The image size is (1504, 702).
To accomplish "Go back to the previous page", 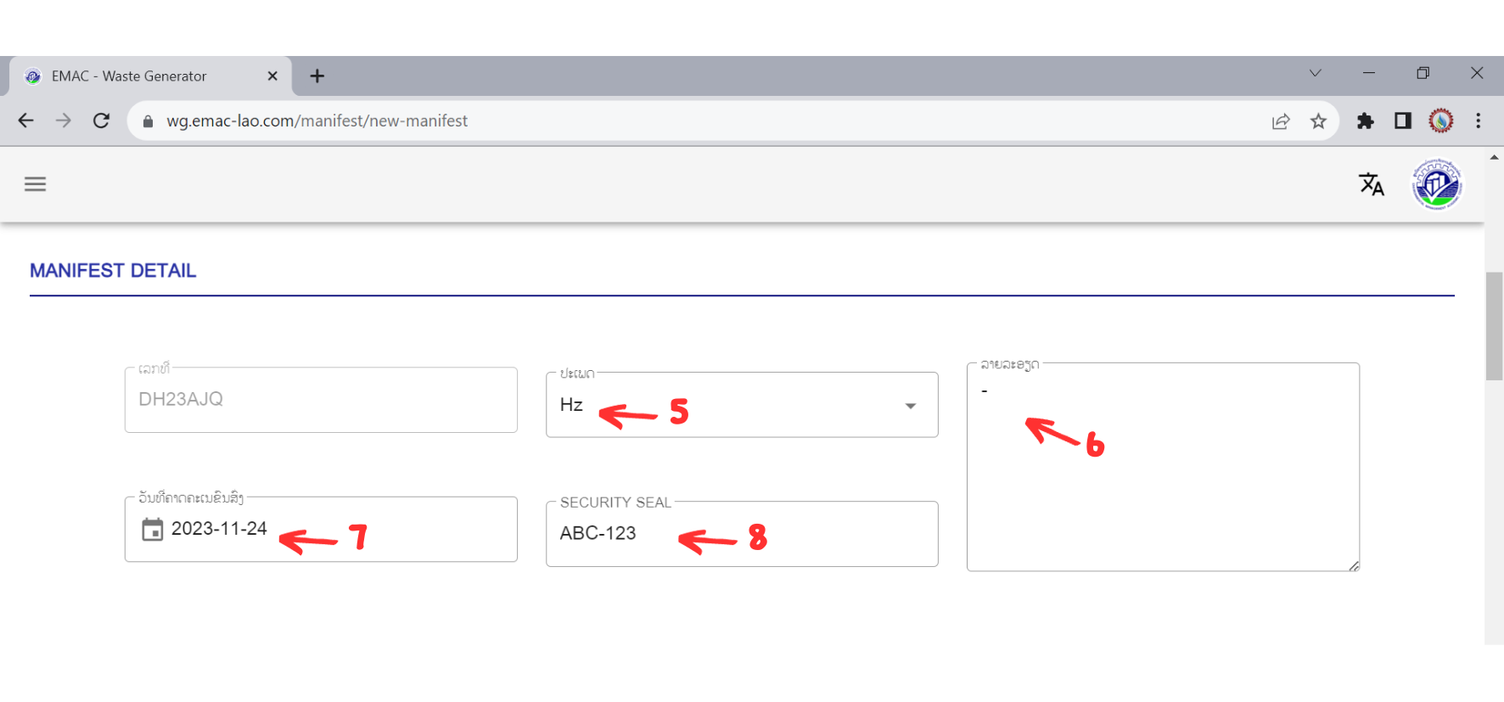I will click(x=26, y=121).
